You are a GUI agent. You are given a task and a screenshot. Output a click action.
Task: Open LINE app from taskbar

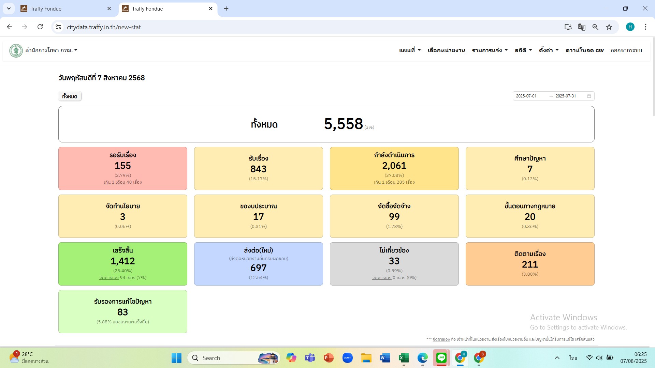point(441,358)
